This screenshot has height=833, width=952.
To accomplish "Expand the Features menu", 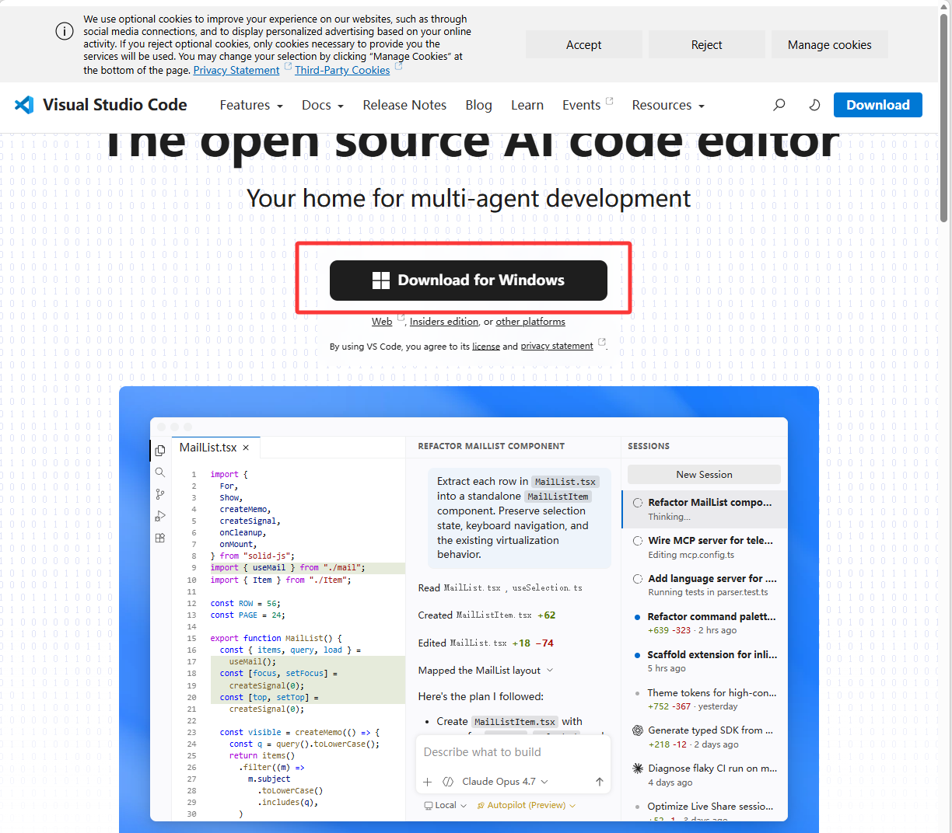I will 251,105.
